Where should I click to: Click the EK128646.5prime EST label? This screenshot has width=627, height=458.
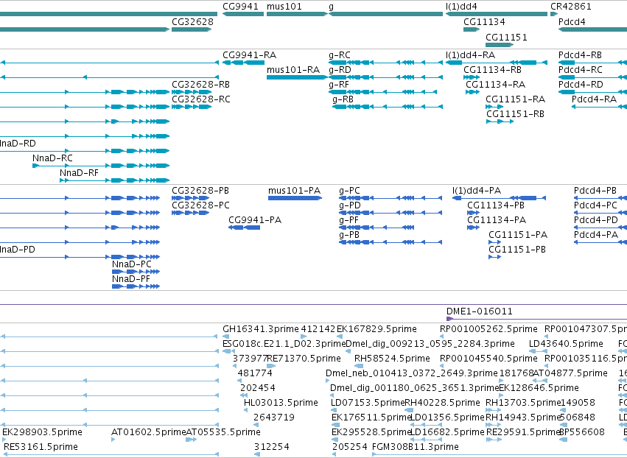[x=539, y=388]
